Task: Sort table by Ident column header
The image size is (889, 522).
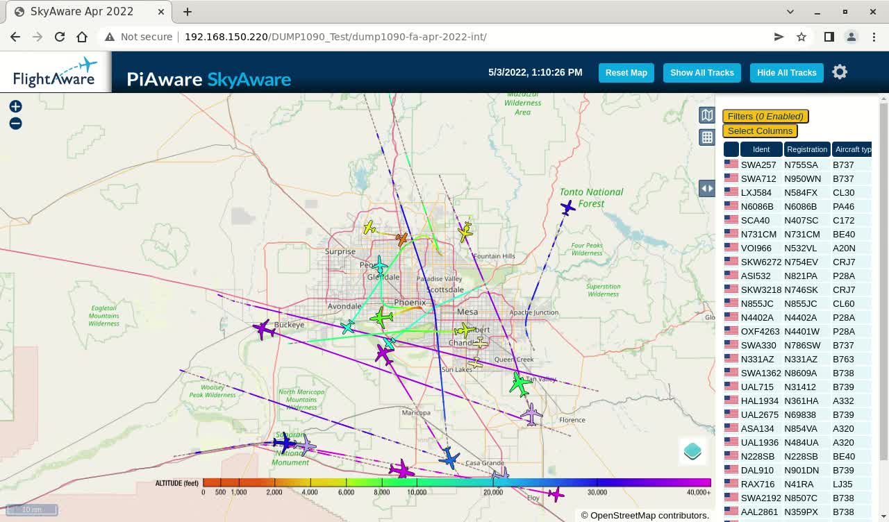Action: click(x=761, y=149)
